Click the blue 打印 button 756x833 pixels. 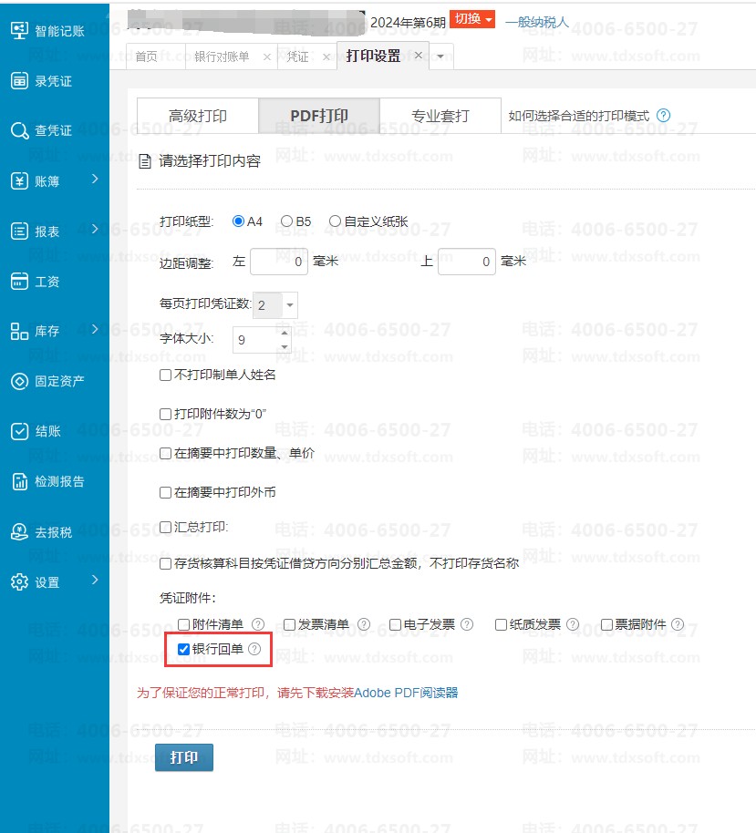[x=184, y=757]
